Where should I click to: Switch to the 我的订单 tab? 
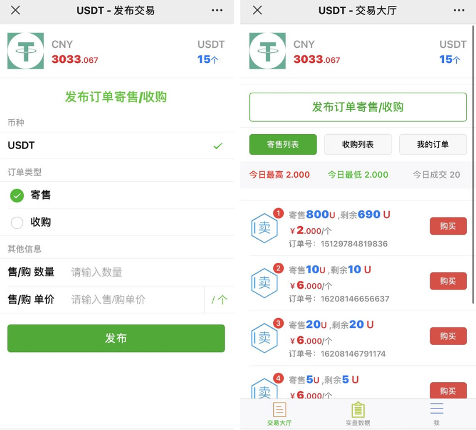coord(433,144)
